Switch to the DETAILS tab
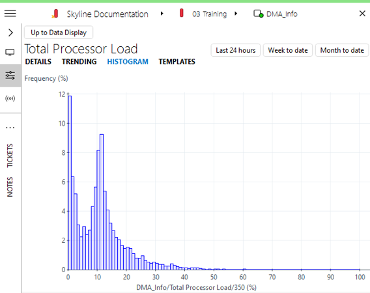 38,62
